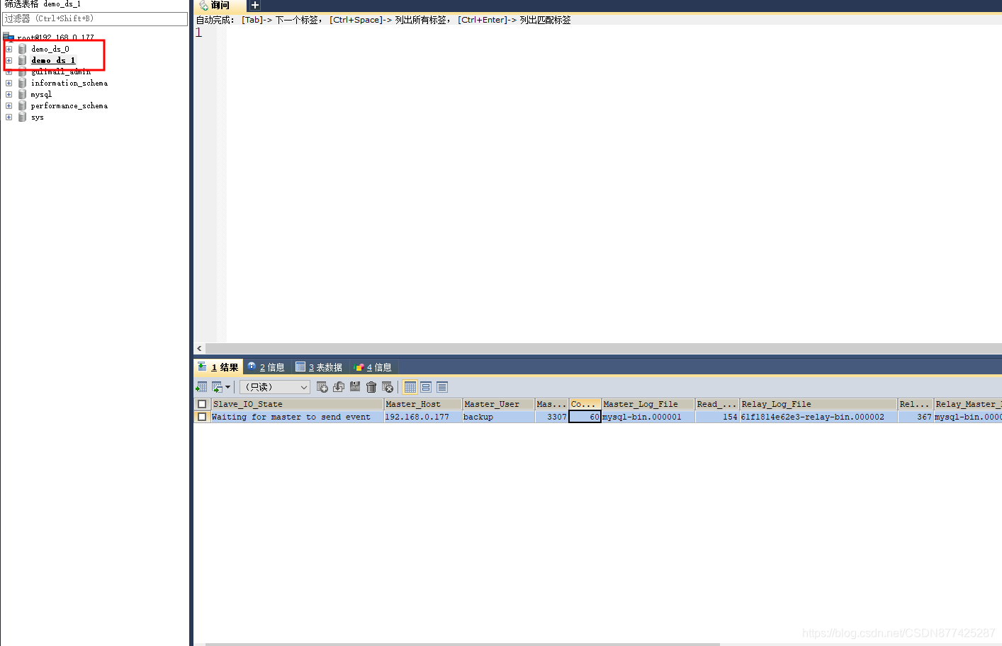Screen dimensions: 1002x646
Task: Expand the information_schema database node
Action: [9, 83]
